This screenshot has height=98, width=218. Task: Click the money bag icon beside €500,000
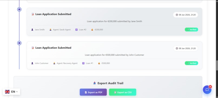point(99,63)
